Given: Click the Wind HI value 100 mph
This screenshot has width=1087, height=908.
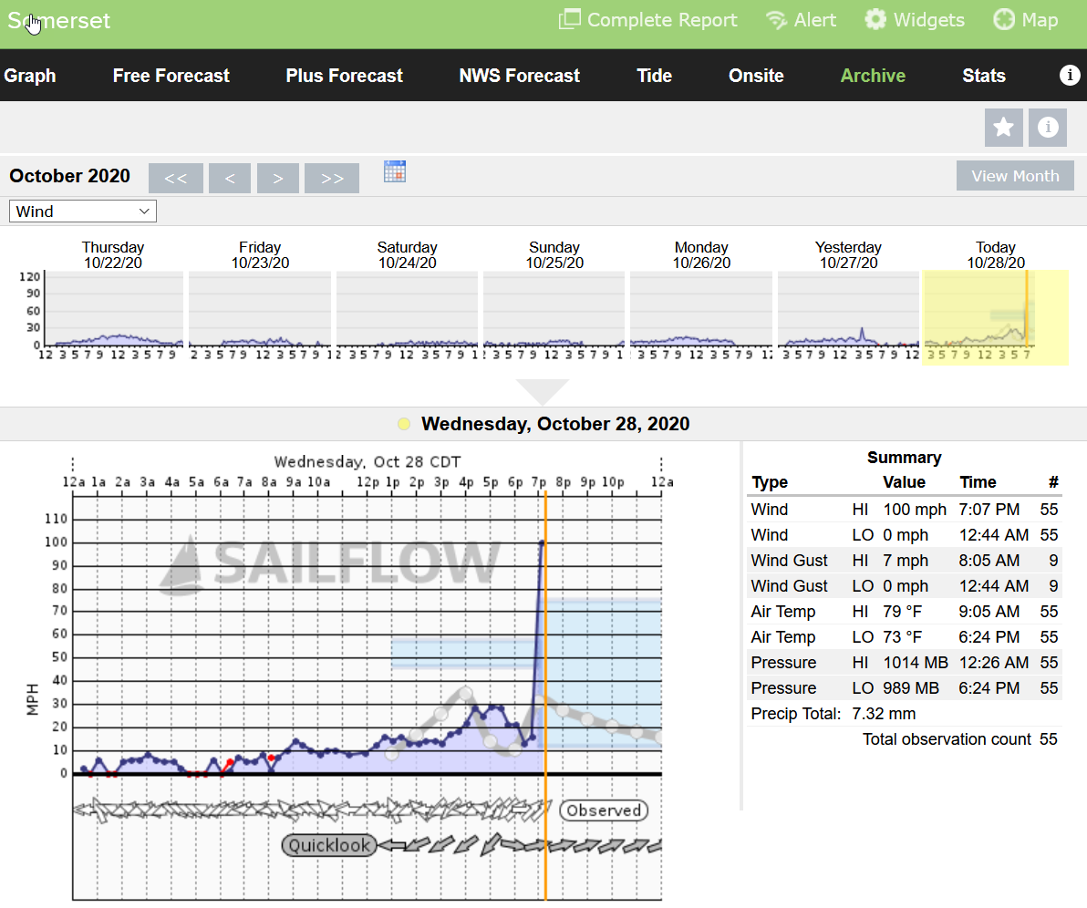Looking at the screenshot, I should [915, 510].
